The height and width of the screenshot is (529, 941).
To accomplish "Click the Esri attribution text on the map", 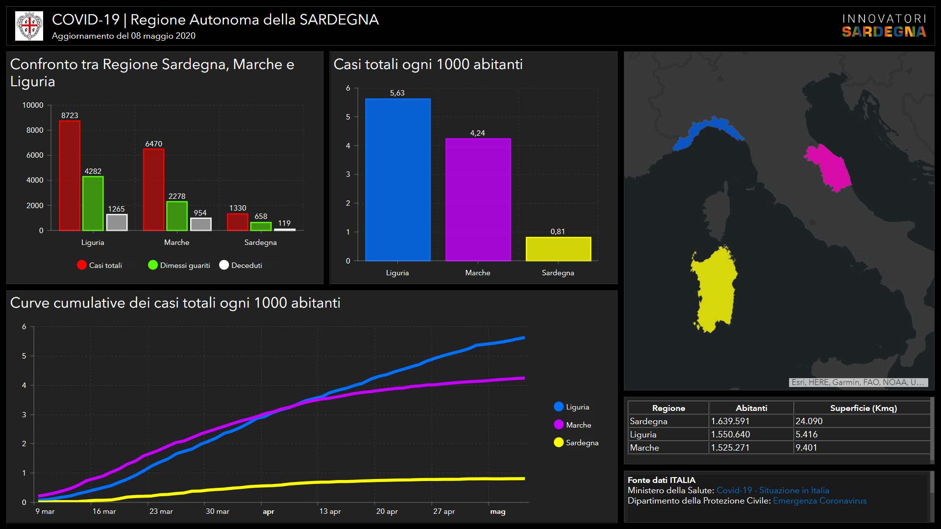I will coord(858,382).
